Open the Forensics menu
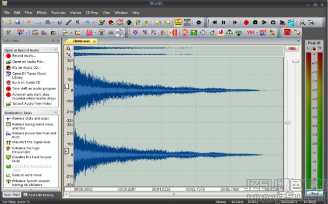Image resolution: width=328 pixels, height=204 pixels. 58,13
